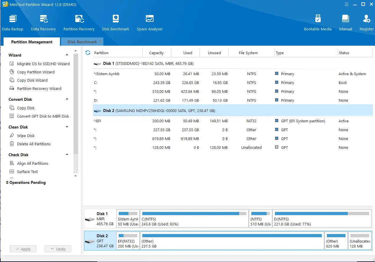Select the Disk 2 SAMSUNG header row
Screen dimensions: 375x262
pos(233,111)
